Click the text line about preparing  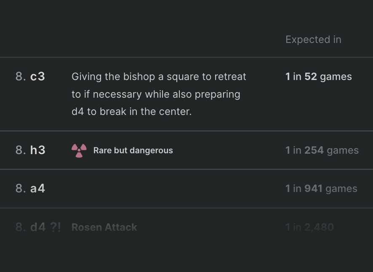(x=156, y=94)
